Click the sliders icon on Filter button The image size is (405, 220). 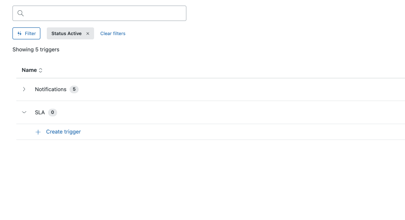point(19,33)
